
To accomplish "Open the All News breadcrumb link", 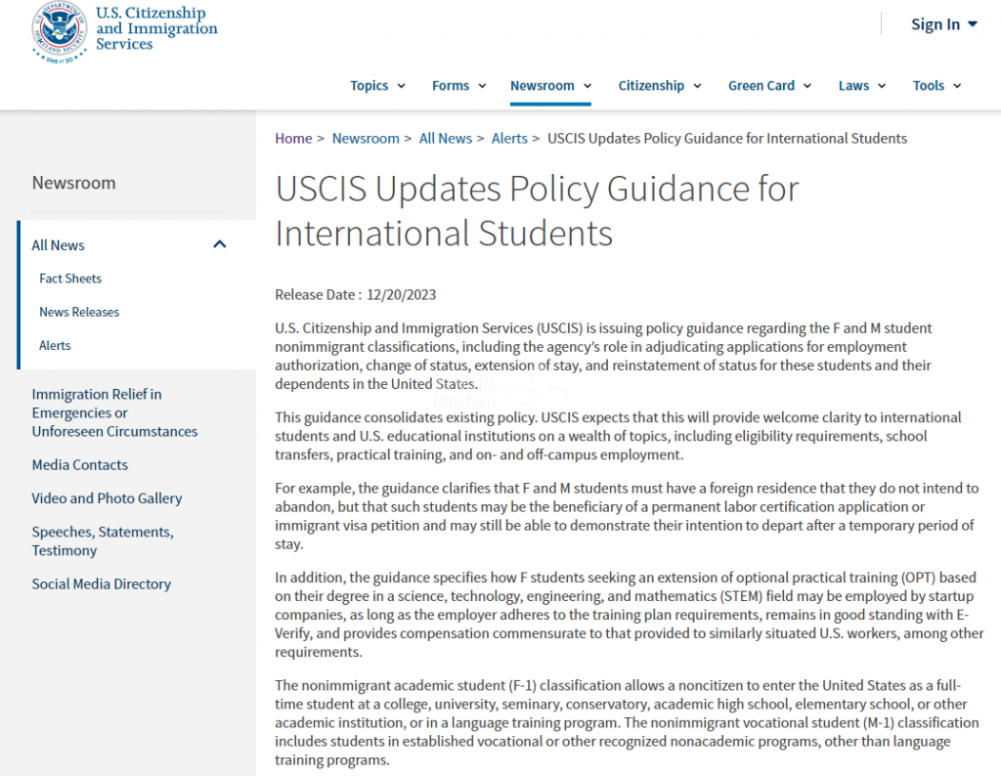I will click(445, 139).
